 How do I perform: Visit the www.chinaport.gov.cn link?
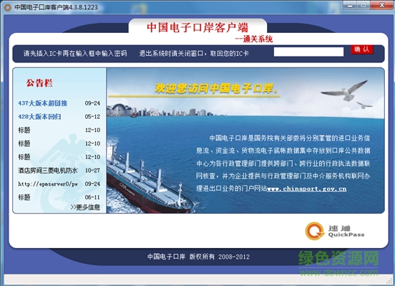click(x=306, y=189)
